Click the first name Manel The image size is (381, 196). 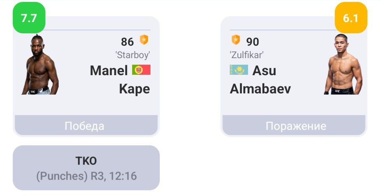[109, 70]
